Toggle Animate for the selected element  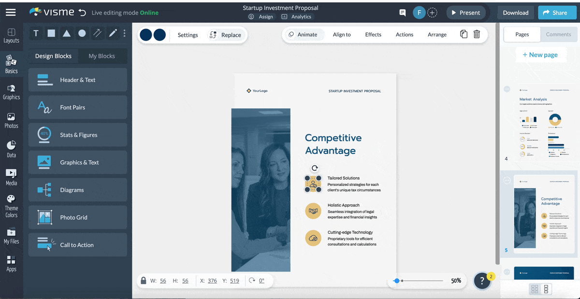click(304, 34)
